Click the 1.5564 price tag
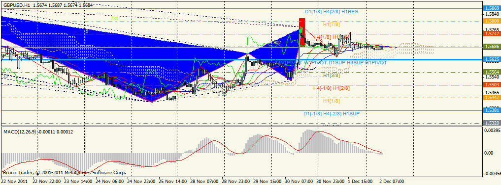Image resolution: width=501 pixels, height=185 pixels. (x=492, y=72)
